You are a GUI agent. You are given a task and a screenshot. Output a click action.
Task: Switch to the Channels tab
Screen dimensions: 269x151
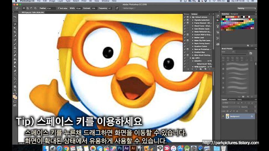(x=232, y=100)
